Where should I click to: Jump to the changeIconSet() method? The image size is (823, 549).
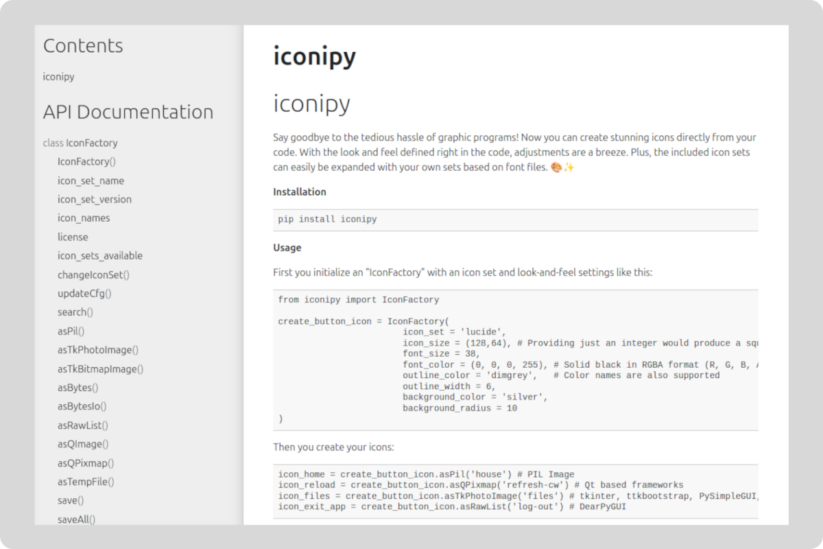[95, 274]
